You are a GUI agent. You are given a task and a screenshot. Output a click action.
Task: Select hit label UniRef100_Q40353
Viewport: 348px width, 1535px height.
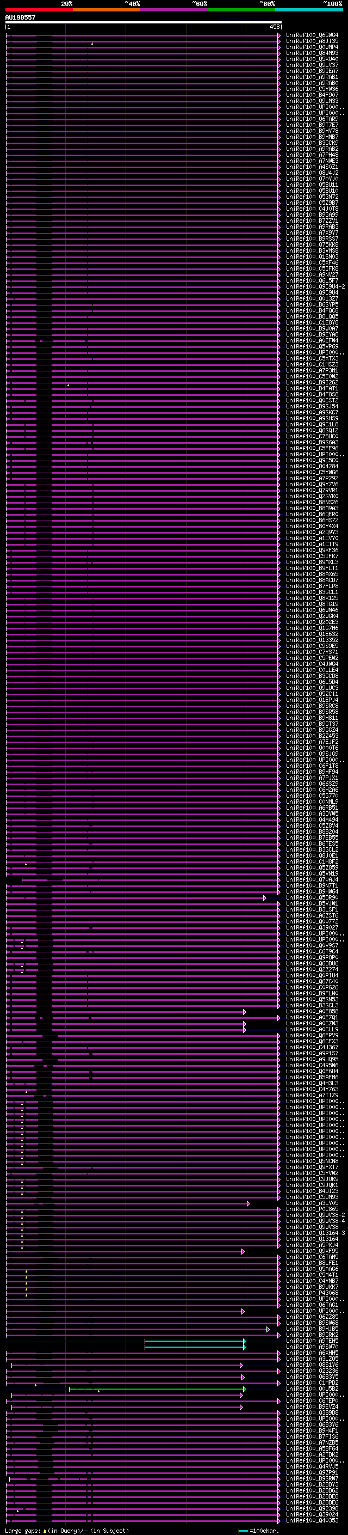[312, 1520]
